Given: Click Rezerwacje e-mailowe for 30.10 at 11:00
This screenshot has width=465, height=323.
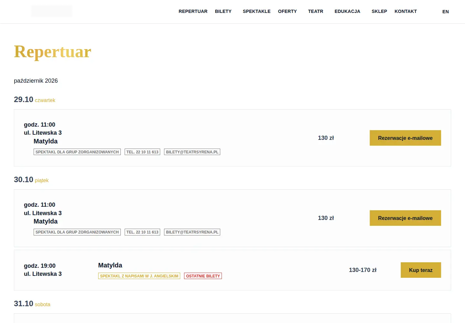Looking at the screenshot, I should pyautogui.click(x=405, y=218).
